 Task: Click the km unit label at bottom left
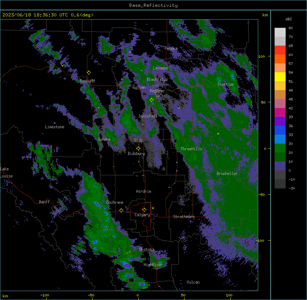coord(5,296)
